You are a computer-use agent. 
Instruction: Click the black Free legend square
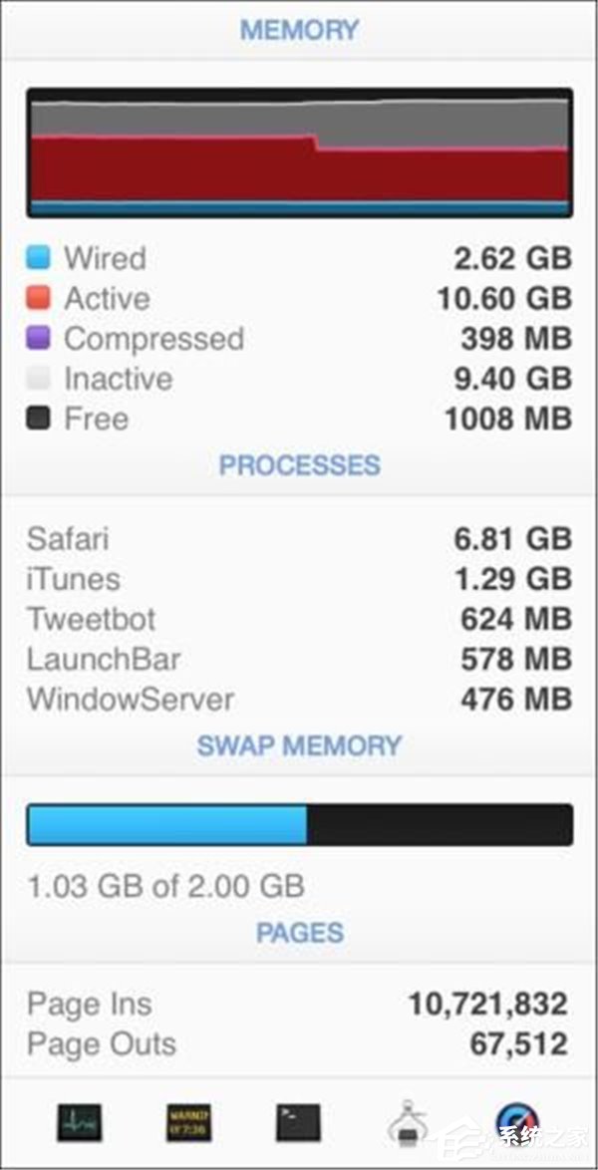click(x=38, y=418)
